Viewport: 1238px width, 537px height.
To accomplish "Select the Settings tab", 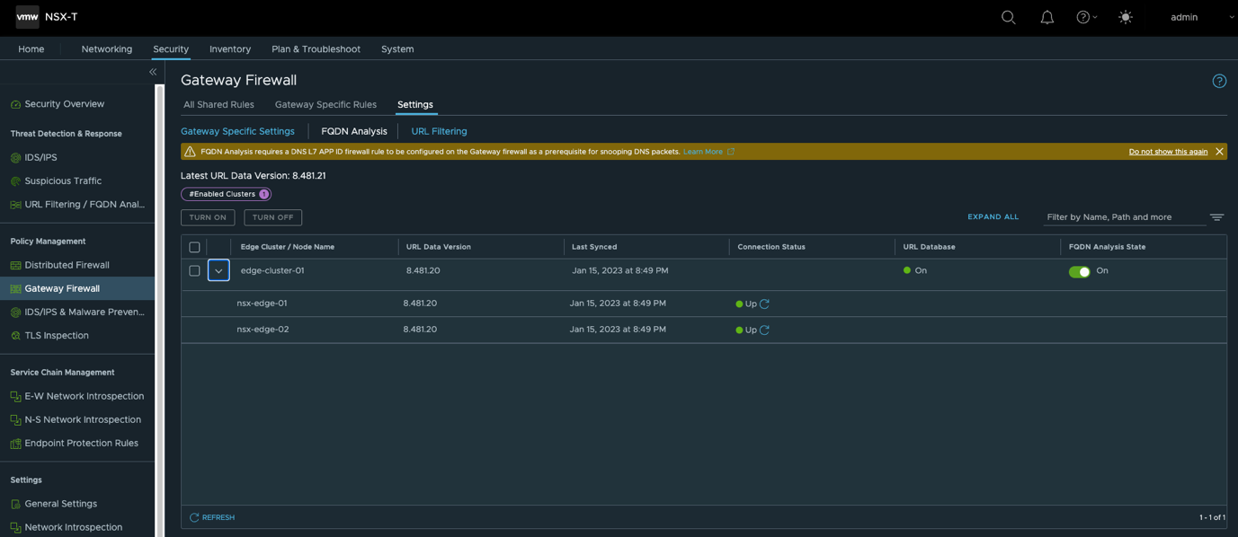I will (415, 105).
